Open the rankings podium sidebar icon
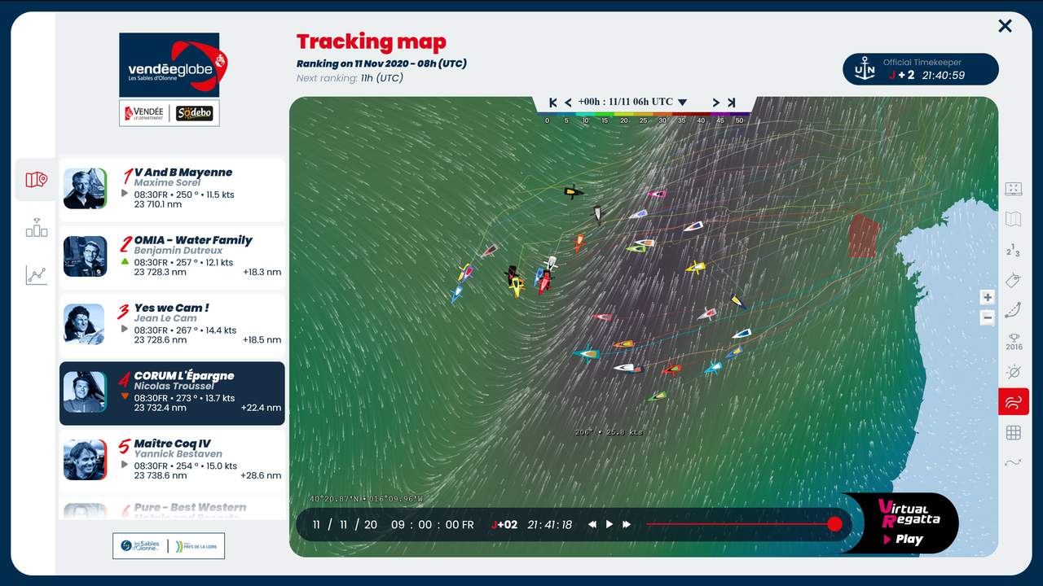The width and height of the screenshot is (1043, 586). [x=36, y=228]
